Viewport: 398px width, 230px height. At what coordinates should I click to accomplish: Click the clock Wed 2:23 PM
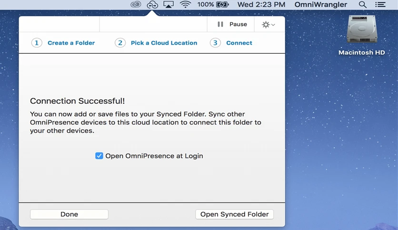click(261, 5)
